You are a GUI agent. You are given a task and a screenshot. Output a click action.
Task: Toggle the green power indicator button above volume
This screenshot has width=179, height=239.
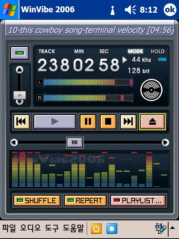coord(20,53)
